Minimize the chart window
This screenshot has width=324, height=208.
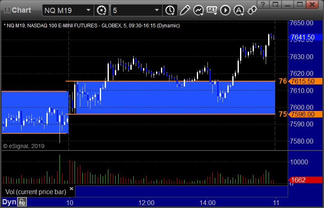click(288, 4)
